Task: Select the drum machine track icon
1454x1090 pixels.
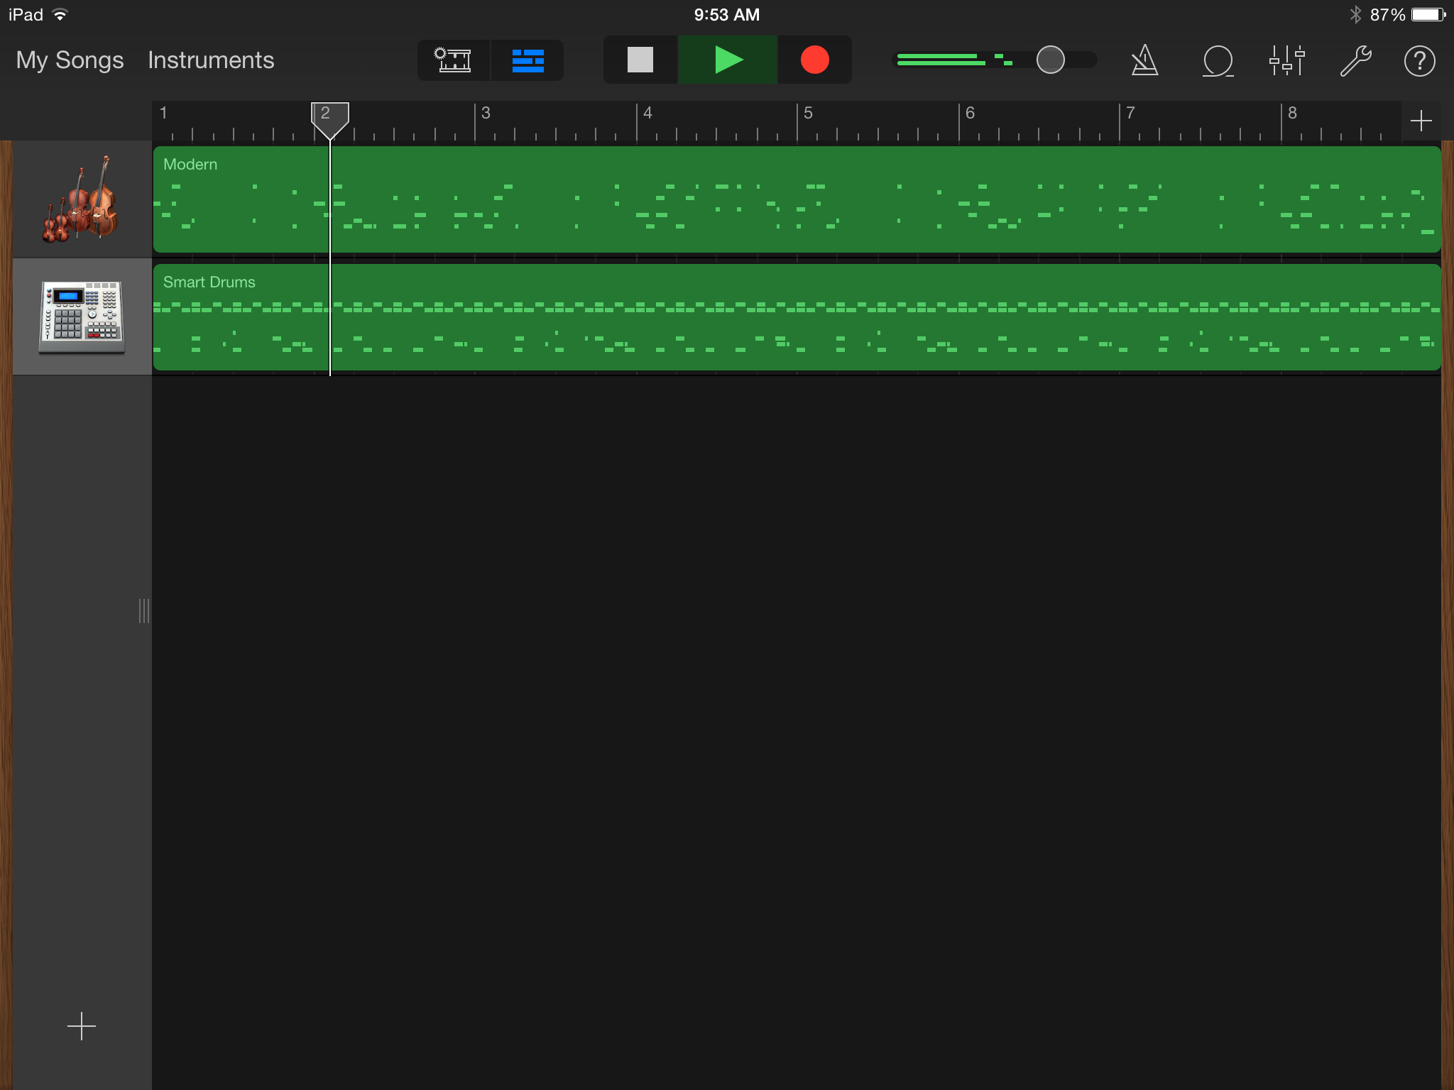Action: (x=82, y=316)
